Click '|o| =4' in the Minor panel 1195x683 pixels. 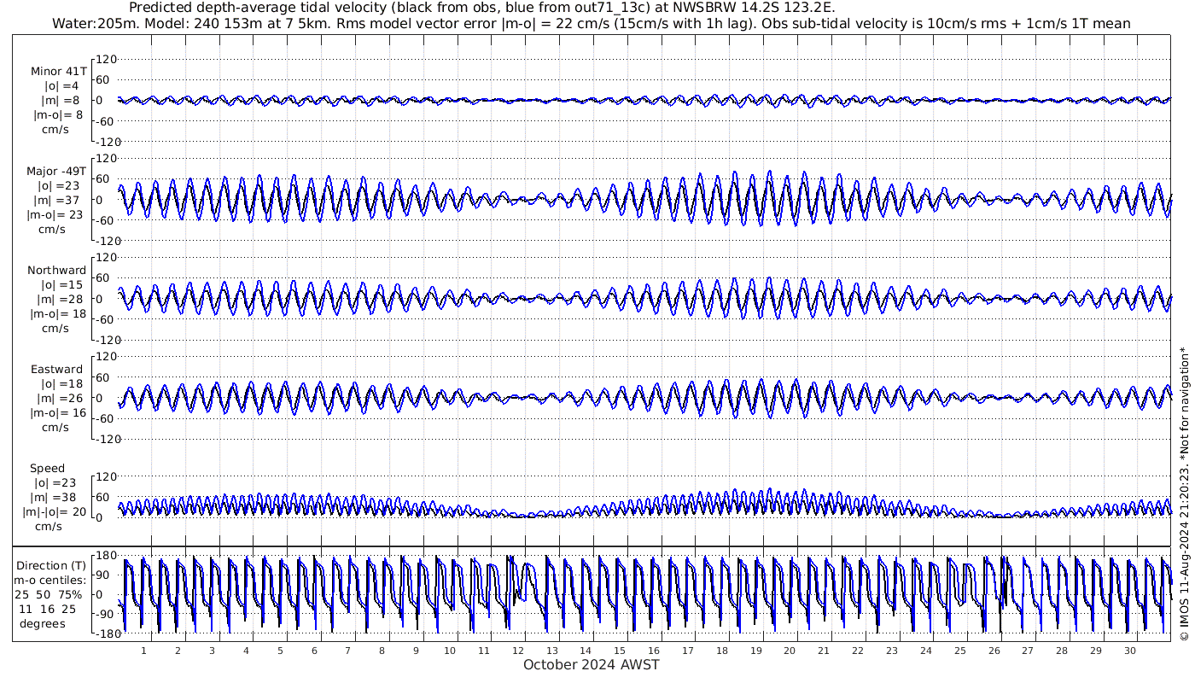coord(61,86)
